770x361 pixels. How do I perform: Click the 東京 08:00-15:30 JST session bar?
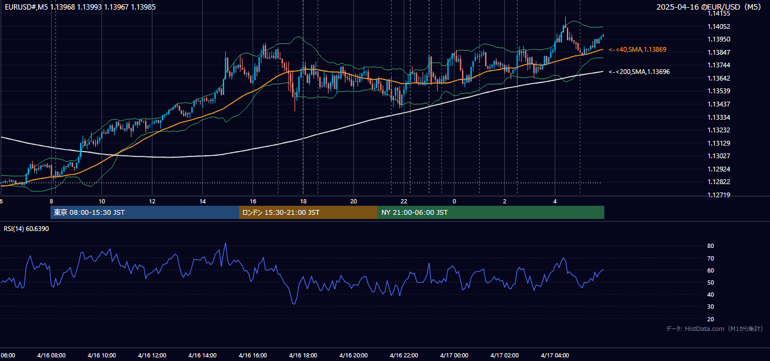pyautogui.click(x=145, y=212)
